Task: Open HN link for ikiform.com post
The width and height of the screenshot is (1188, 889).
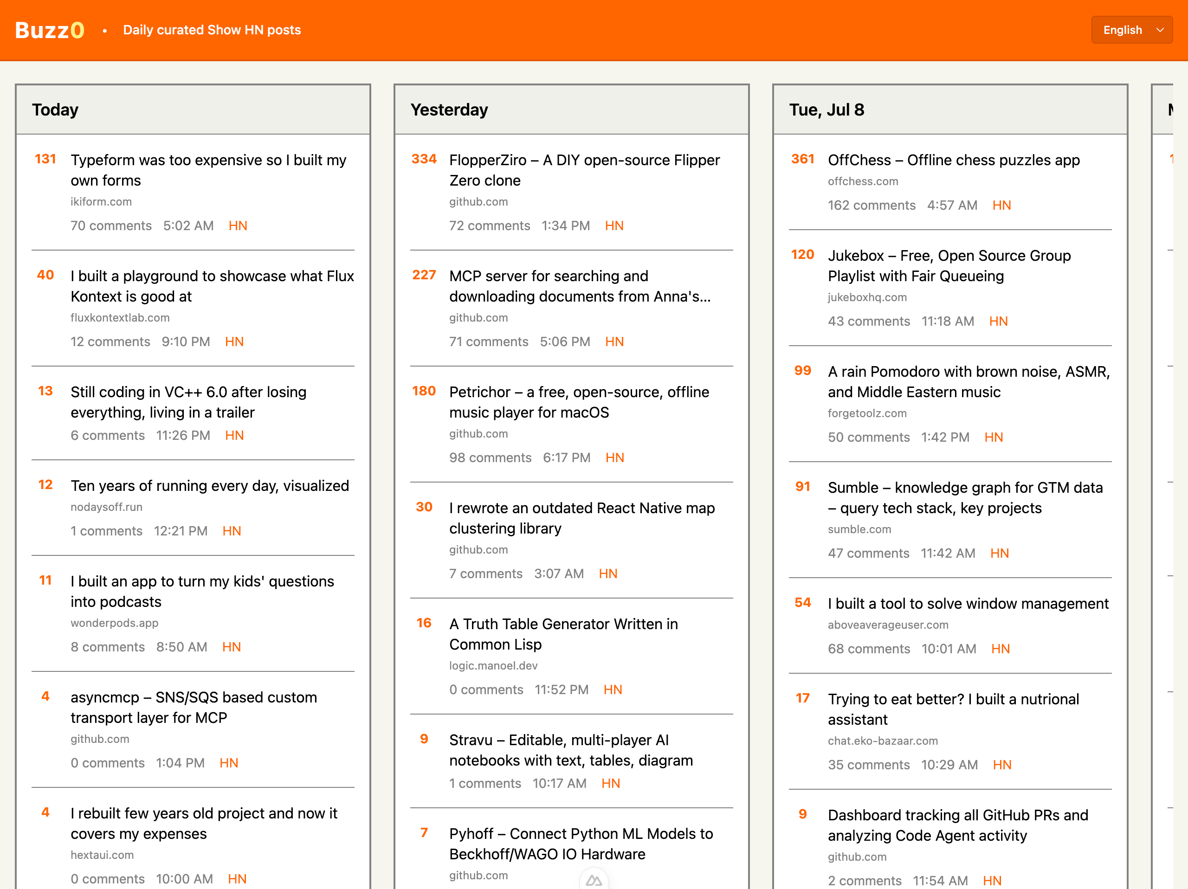Action: [238, 226]
